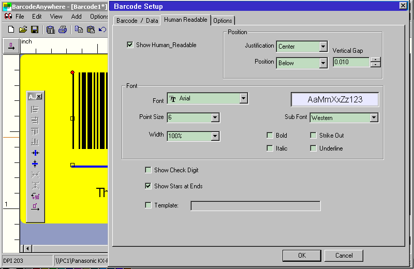Screen dimensions: 414x269
Task: Open the Width 100% dropdown
Action: [215, 136]
